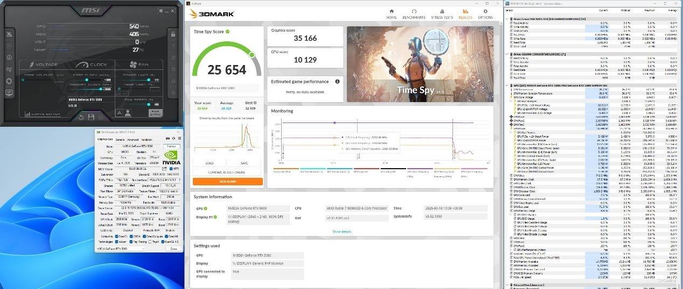Viewport: 683px width, 289px height.
Task: Toggle the GPU-Z DirectML checkbox
Action: (166, 236)
